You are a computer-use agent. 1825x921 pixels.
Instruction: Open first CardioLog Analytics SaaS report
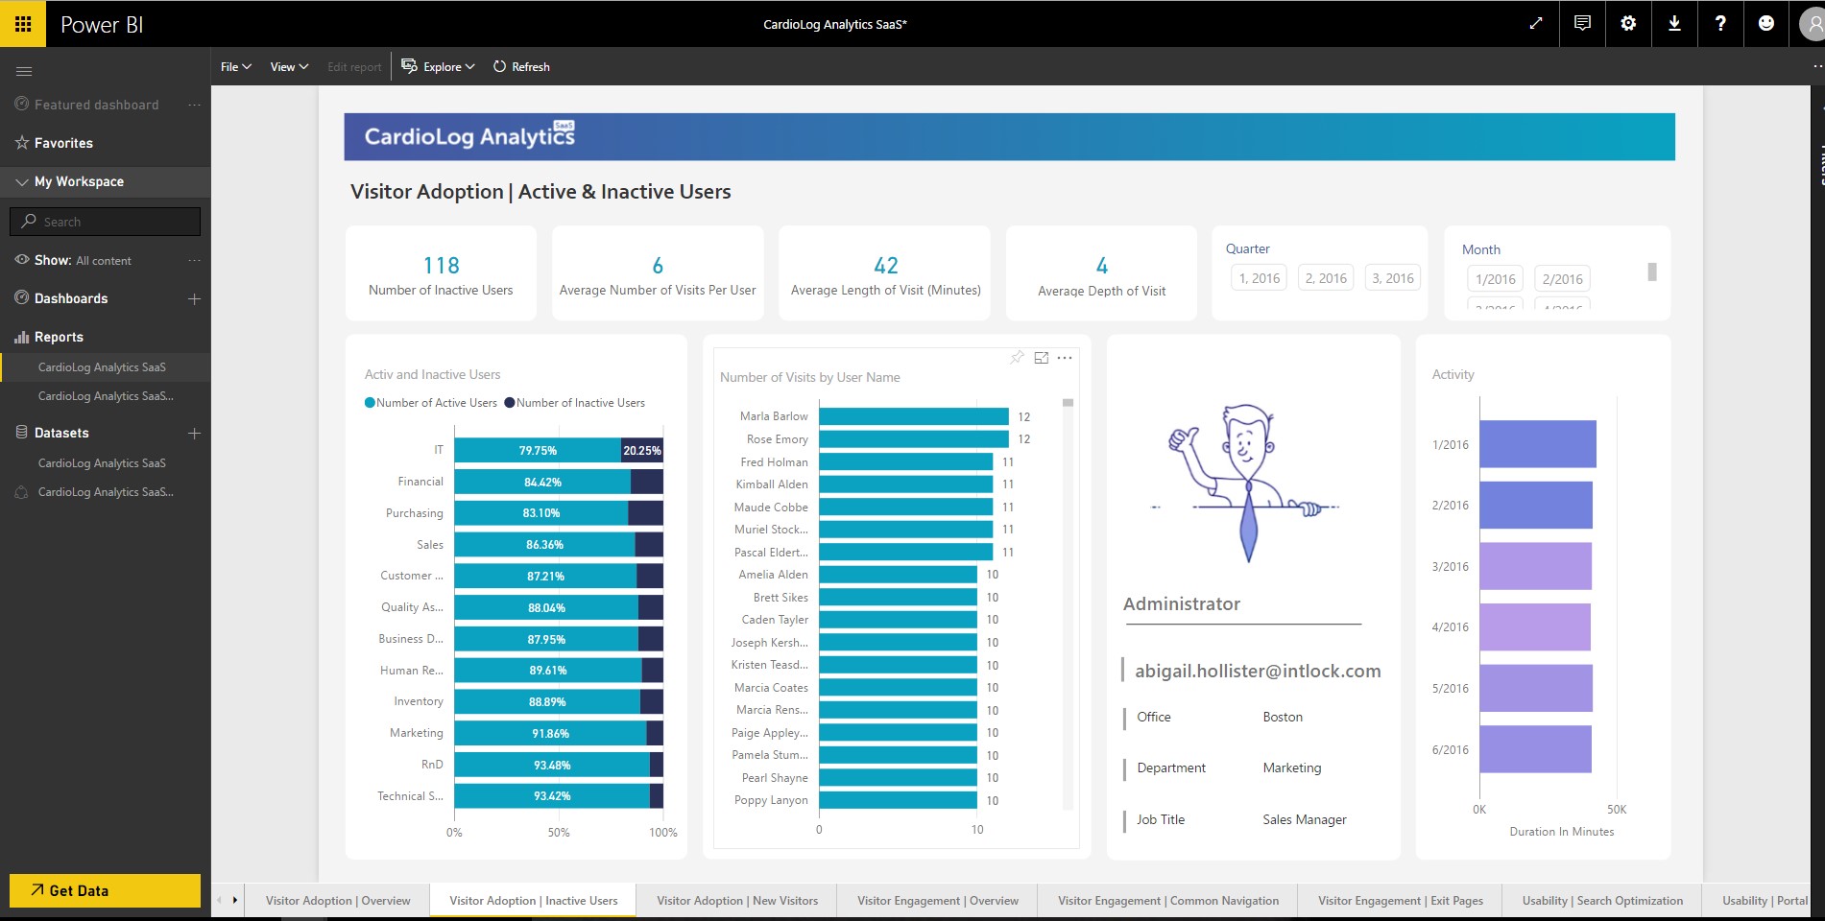(102, 367)
